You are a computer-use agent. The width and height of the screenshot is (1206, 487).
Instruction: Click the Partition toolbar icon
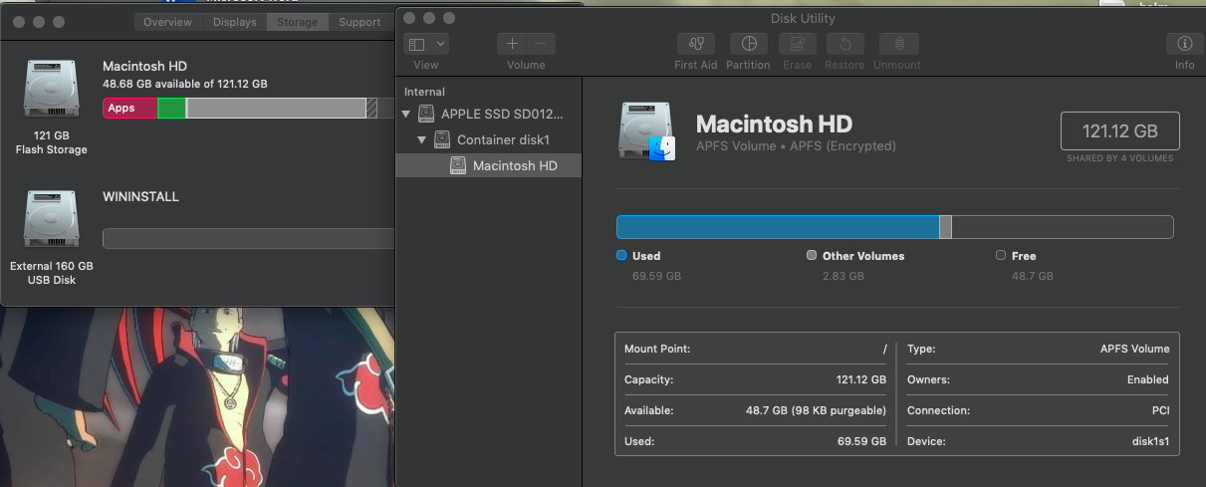(748, 44)
